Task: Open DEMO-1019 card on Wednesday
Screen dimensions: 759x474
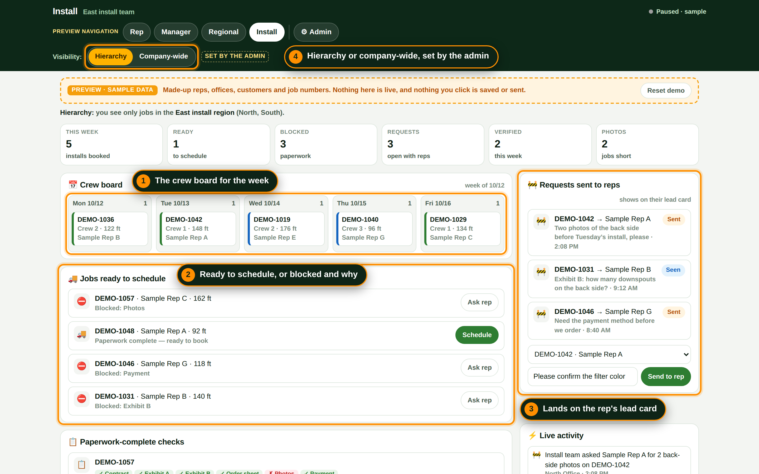Action: click(286, 229)
